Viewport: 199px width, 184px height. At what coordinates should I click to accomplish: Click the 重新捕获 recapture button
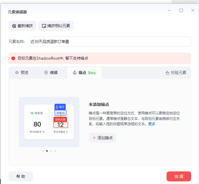click(22, 26)
